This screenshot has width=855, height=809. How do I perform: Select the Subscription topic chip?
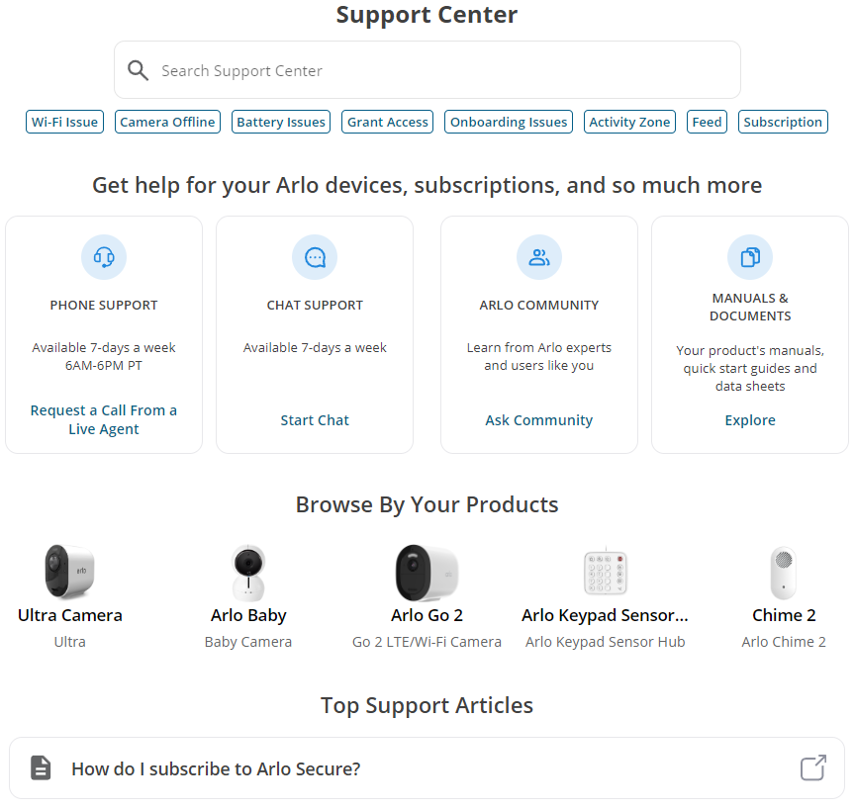tap(783, 122)
